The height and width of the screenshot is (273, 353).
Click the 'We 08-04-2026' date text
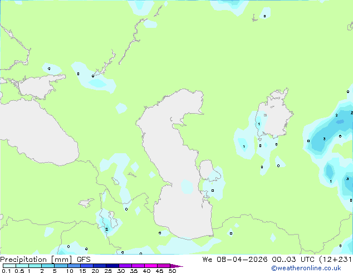[235, 260]
